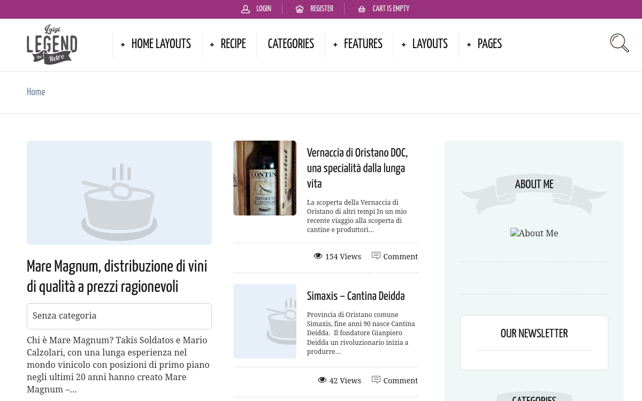Expand the Recipe menu plus sign
The image size is (642, 401).
(x=212, y=45)
